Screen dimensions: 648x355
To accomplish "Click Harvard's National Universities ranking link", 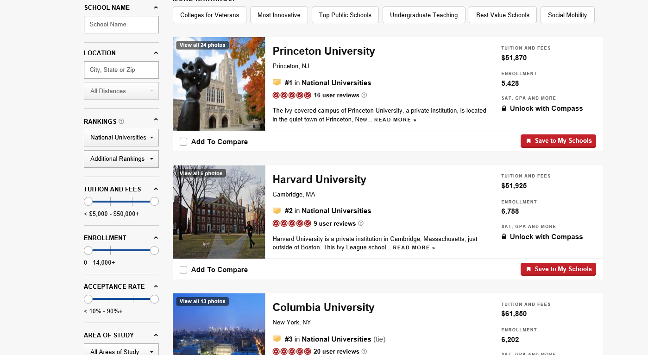I will tap(336, 211).
